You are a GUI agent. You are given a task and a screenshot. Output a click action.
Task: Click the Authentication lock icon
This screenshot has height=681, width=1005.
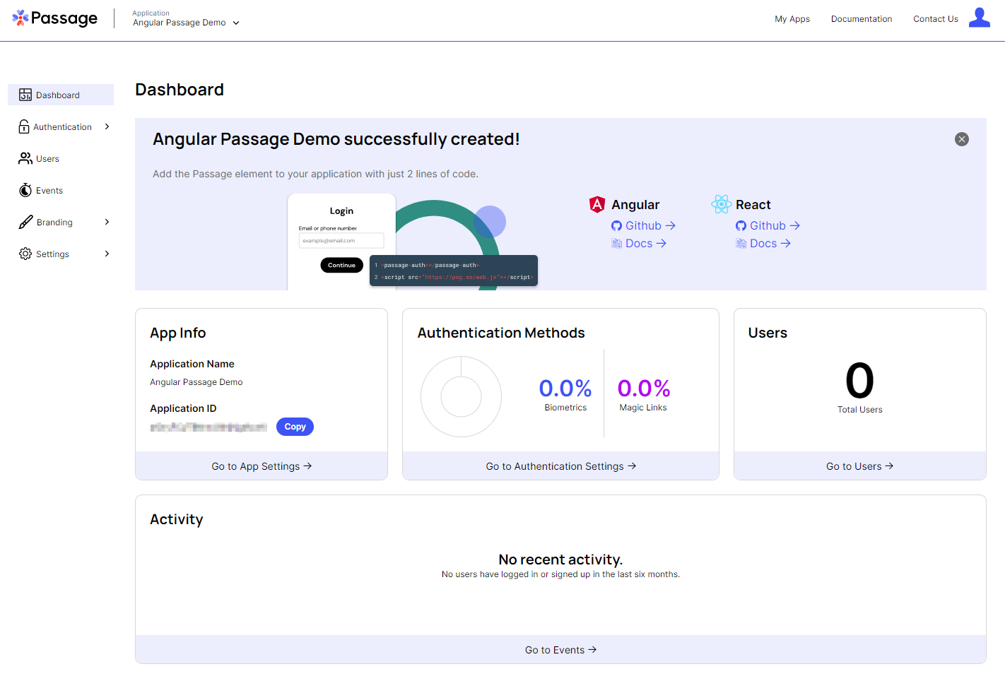(24, 127)
